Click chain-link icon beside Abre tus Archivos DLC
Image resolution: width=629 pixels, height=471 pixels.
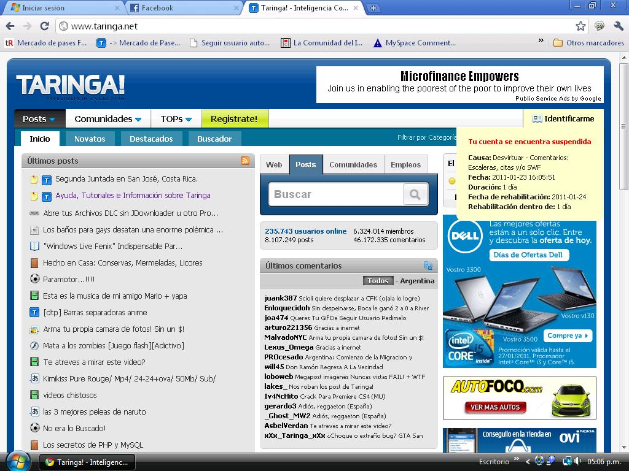tap(34, 213)
